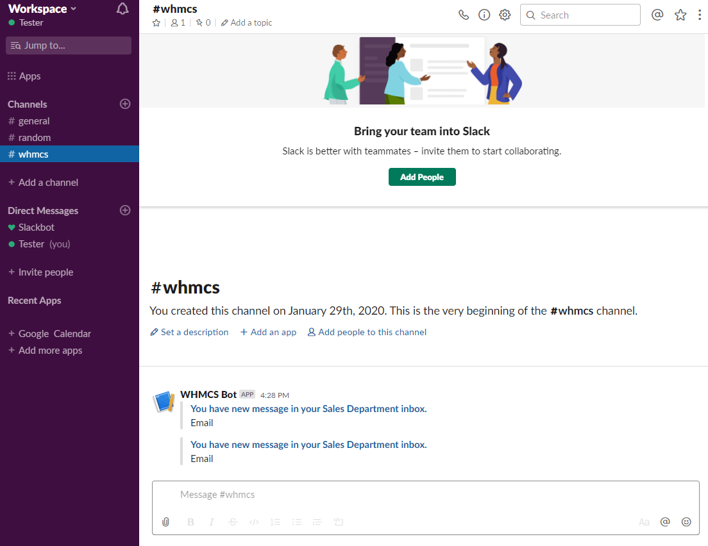Insert a code block
The image size is (708, 546).
[x=338, y=522]
